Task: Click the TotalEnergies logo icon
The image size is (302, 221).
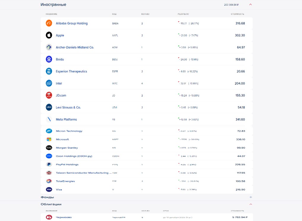Action: [49, 181]
